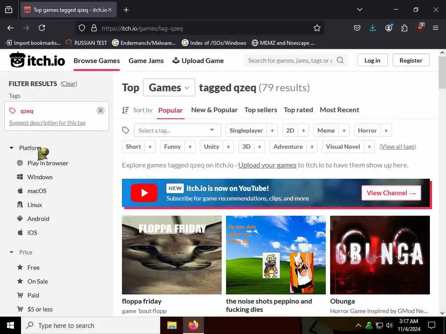This screenshot has height=334, width=446.
Task: Click the Register button
Action: pyautogui.click(x=411, y=60)
